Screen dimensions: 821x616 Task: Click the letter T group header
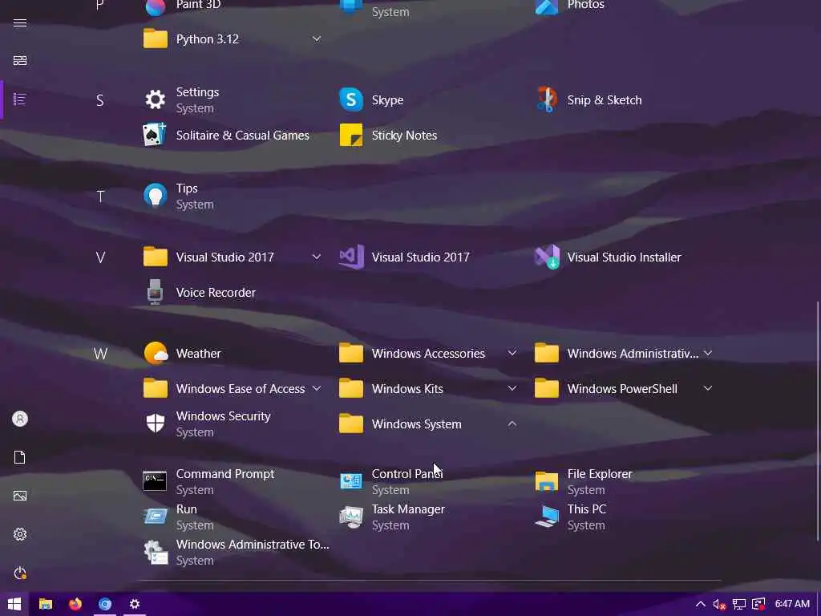(x=100, y=197)
